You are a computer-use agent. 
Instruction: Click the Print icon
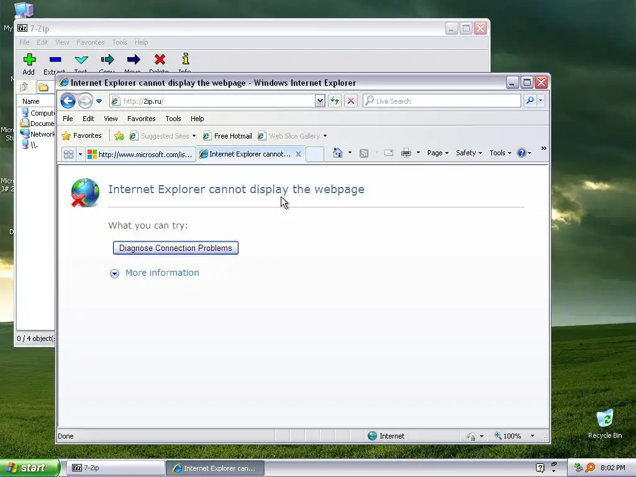point(406,153)
